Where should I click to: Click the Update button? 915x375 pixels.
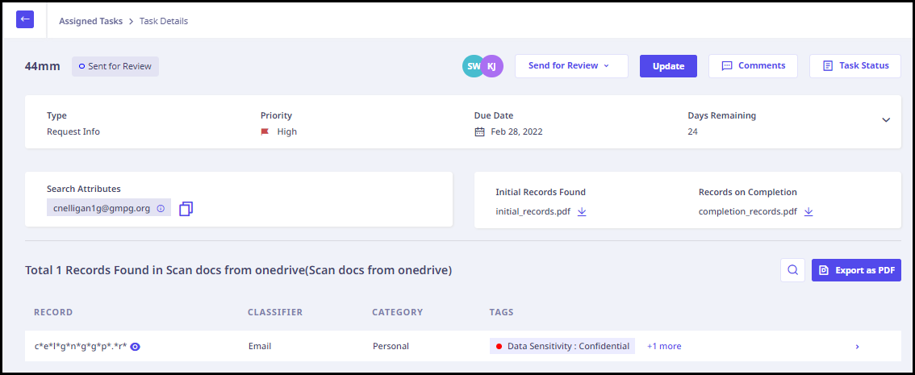point(668,66)
